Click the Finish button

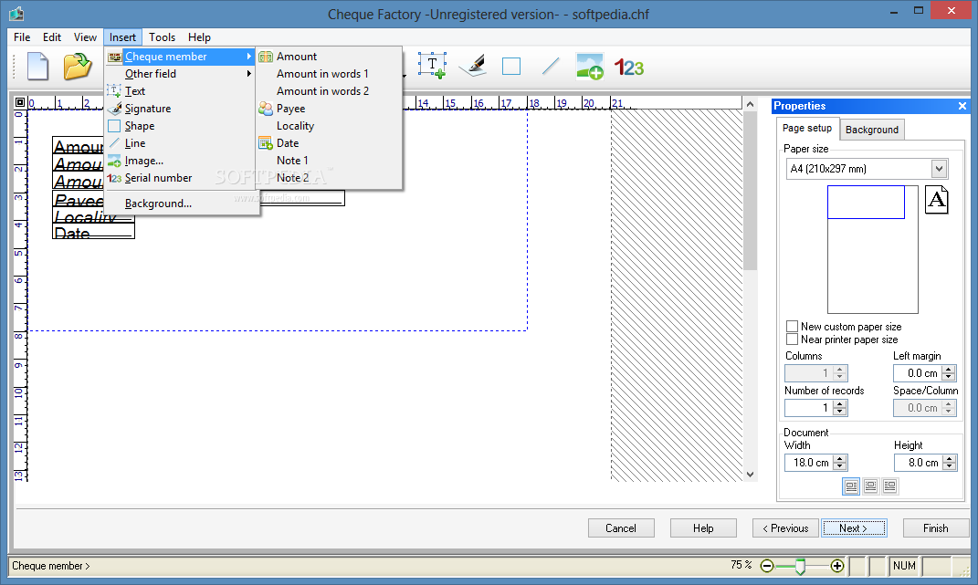(x=936, y=528)
